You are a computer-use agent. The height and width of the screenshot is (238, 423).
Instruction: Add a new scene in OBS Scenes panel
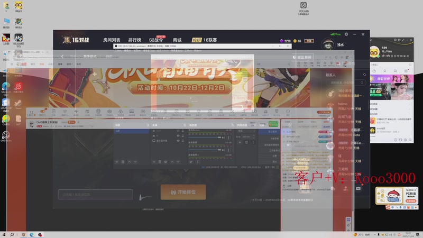pyautogui.click(x=117, y=162)
